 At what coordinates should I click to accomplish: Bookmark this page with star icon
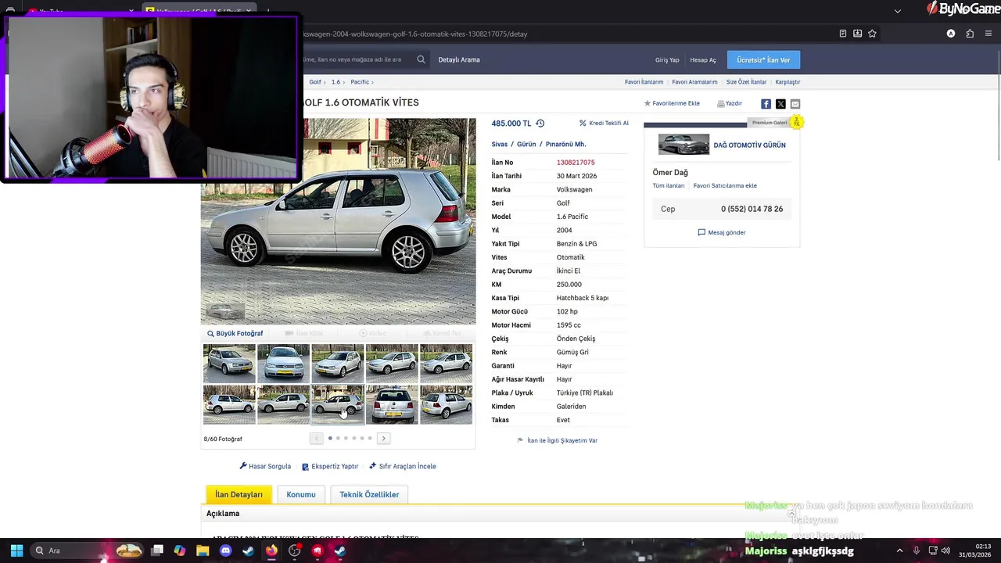(872, 34)
